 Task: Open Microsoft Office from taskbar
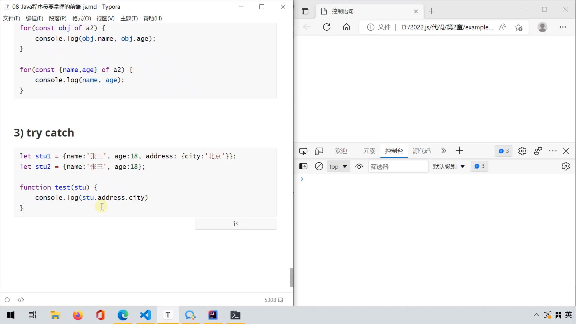point(100,315)
